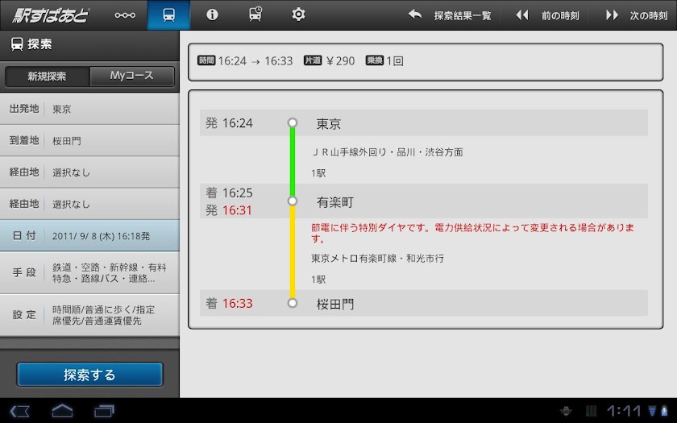
Task: Open settings gear icon
Action: [298, 15]
